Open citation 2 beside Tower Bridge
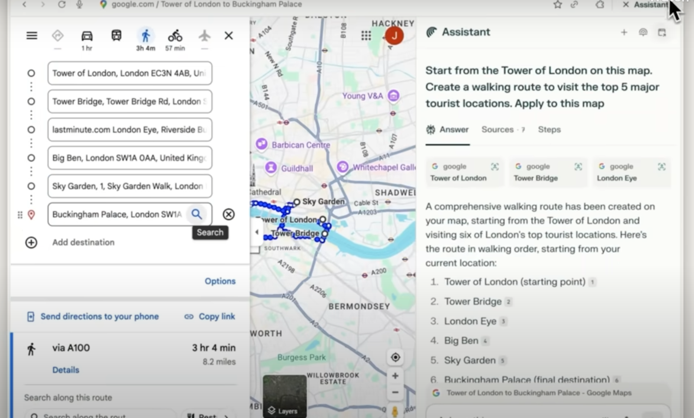 [509, 302]
